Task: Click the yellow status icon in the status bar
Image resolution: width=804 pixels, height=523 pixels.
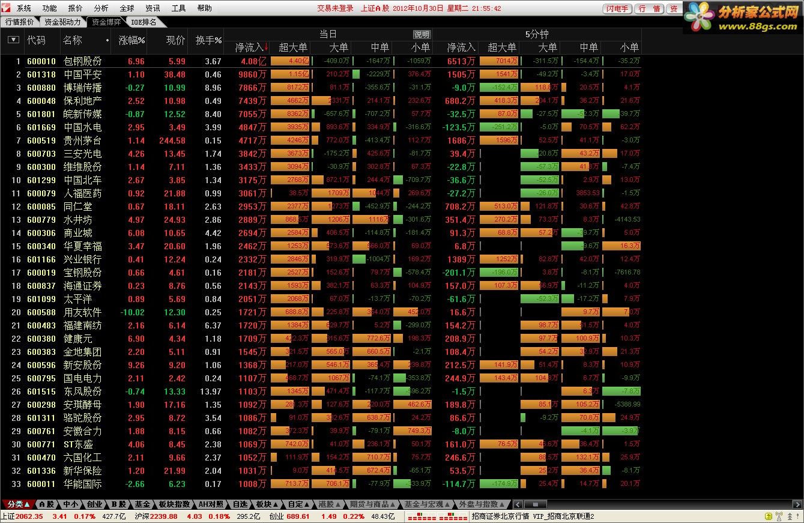Action: (768, 516)
